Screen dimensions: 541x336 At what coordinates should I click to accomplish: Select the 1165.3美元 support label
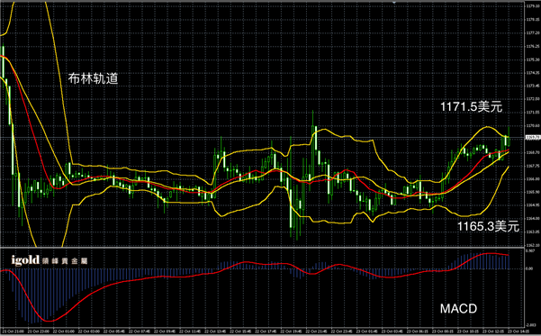[488, 226]
